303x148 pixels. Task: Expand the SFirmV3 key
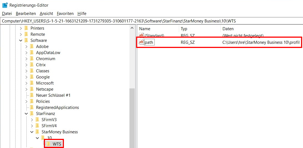(x=32, y=120)
